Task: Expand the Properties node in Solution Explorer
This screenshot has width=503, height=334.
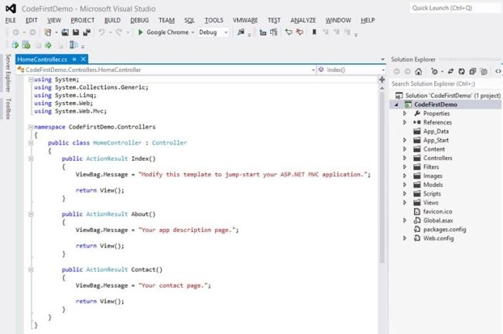Action: pos(405,114)
